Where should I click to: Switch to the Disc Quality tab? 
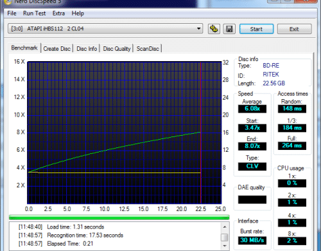(117, 49)
